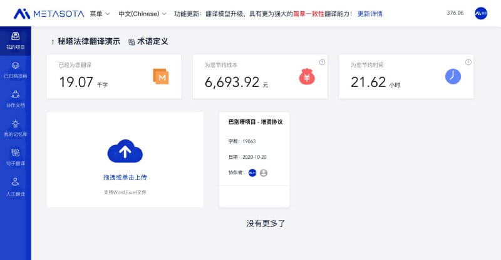Click the three-dot menu beside 秘塔法律翻译演示
Screen dimensions: 501x260
click(53, 42)
